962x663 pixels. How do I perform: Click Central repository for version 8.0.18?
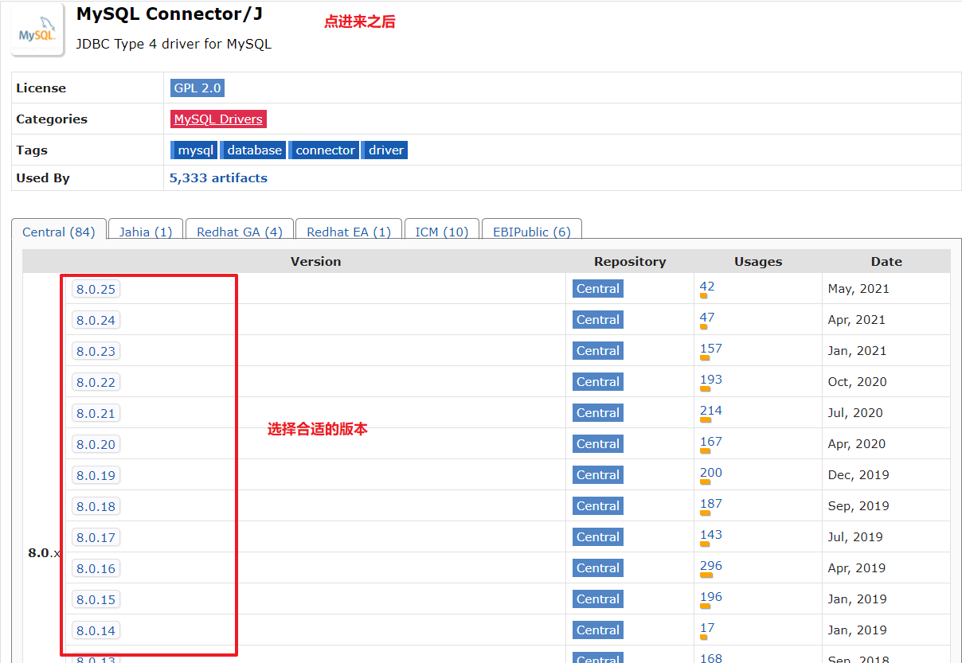pyautogui.click(x=598, y=505)
